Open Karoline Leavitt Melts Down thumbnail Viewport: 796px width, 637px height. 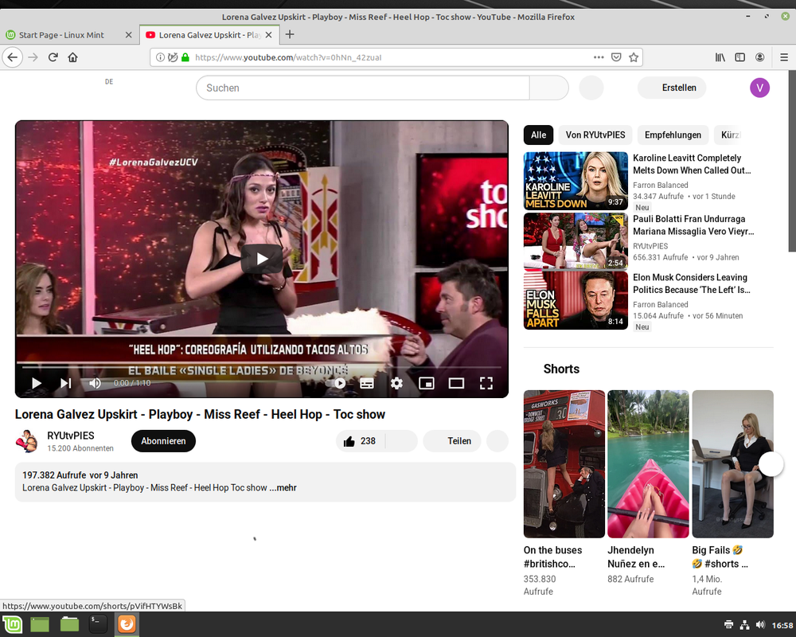click(576, 181)
